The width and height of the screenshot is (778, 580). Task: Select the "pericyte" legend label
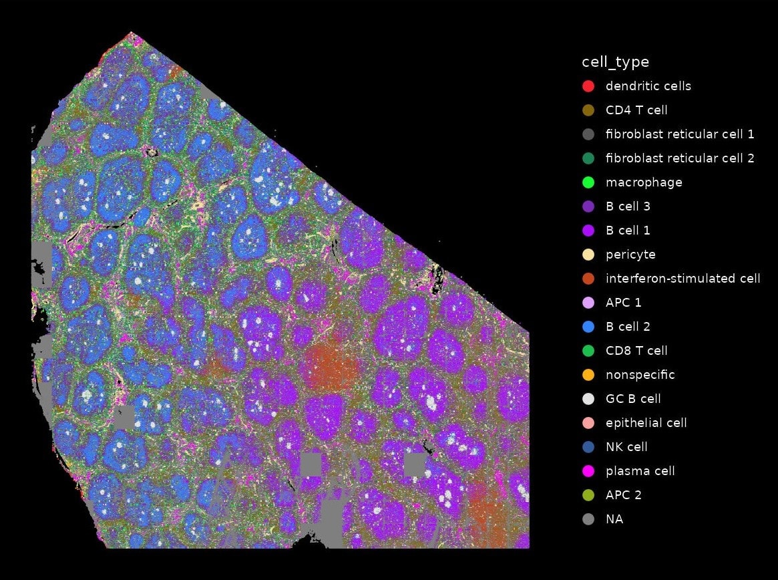(630, 255)
